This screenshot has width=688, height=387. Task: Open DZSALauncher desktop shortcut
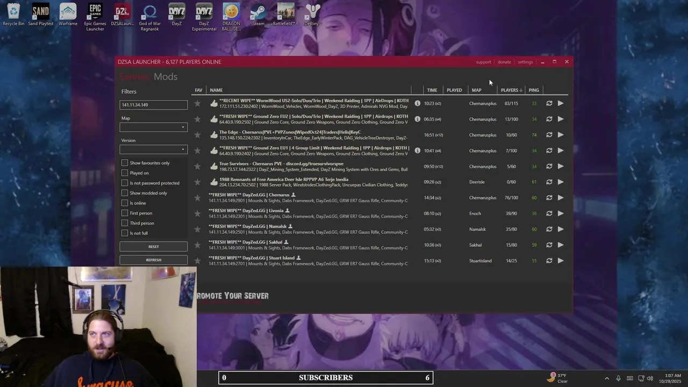click(x=123, y=15)
